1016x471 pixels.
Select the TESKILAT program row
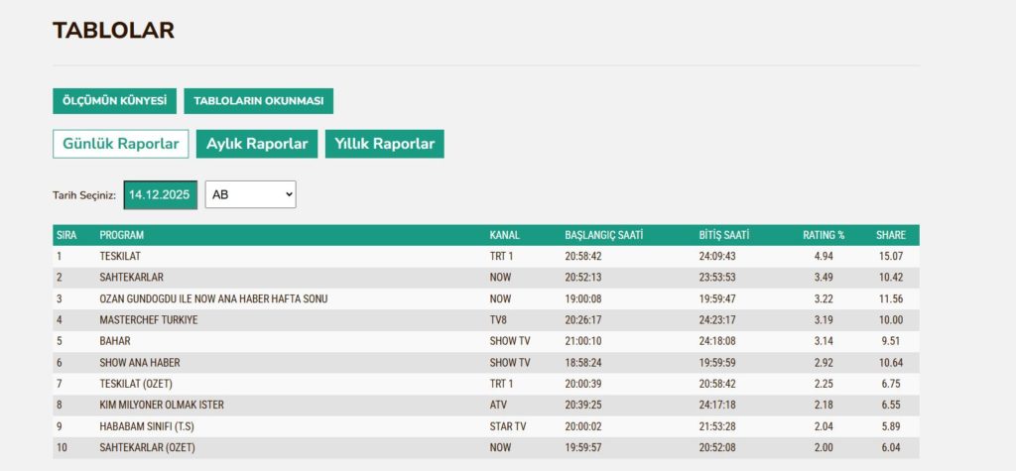tap(120, 256)
